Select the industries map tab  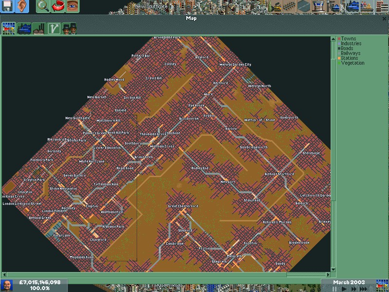39,28
